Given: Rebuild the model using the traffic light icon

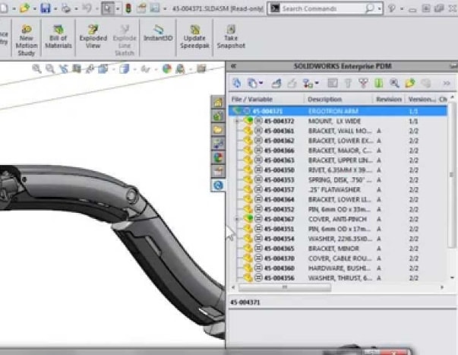Looking at the screenshot, I should click(128, 8).
